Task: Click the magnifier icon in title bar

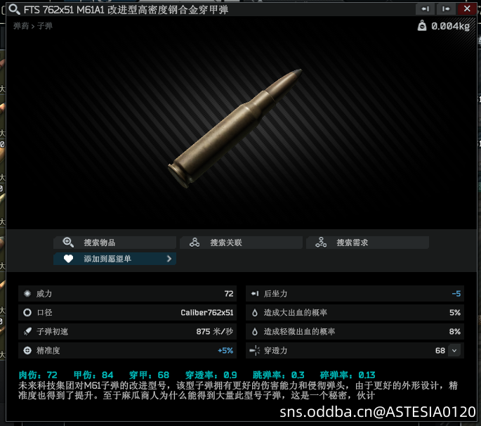Action: coord(14,9)
